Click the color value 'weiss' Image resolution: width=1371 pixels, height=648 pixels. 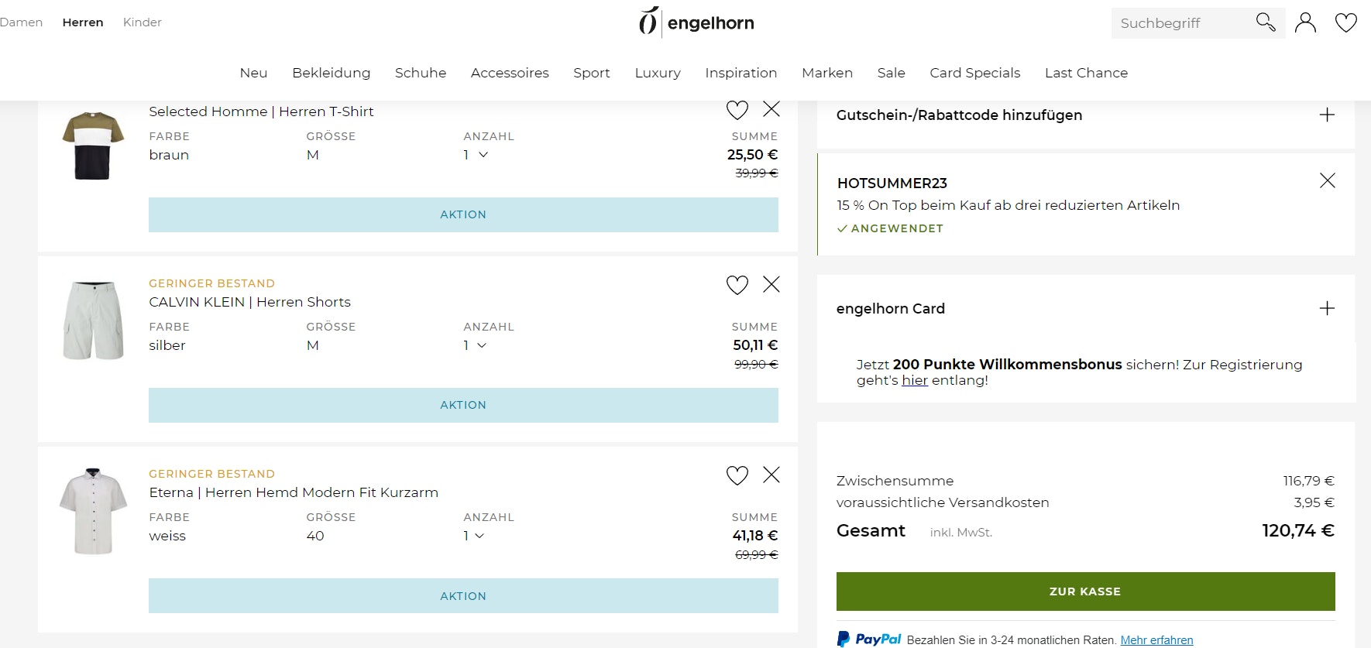[x=167, y=536]
